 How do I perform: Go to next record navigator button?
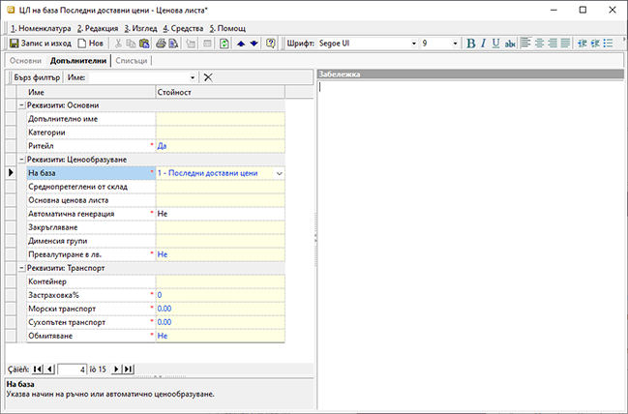tap(116, 370)
